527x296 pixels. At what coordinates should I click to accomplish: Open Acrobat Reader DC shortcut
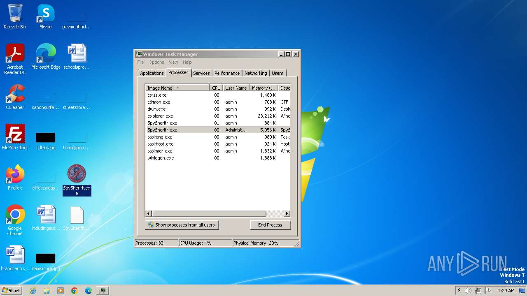click(x=15, y=59)
